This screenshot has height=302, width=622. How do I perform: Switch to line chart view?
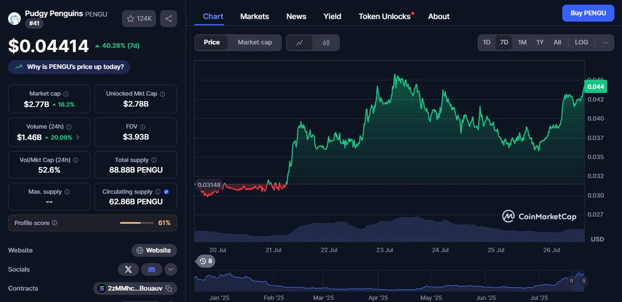click(x=300, y=42)
